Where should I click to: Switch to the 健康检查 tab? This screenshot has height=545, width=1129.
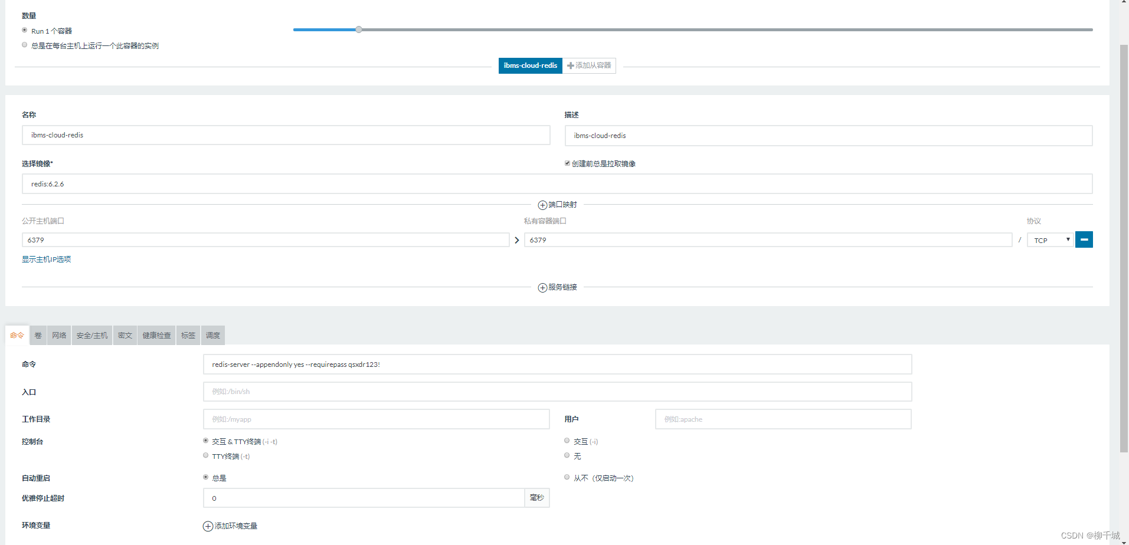(156, 335)
